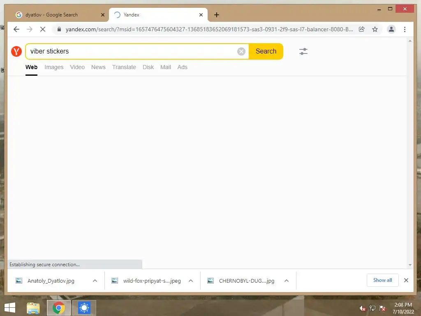Open the Anatoly_Dyatlov.jpg downloaded file
This screenshot has height=316, width=421.
pos(51,281)
